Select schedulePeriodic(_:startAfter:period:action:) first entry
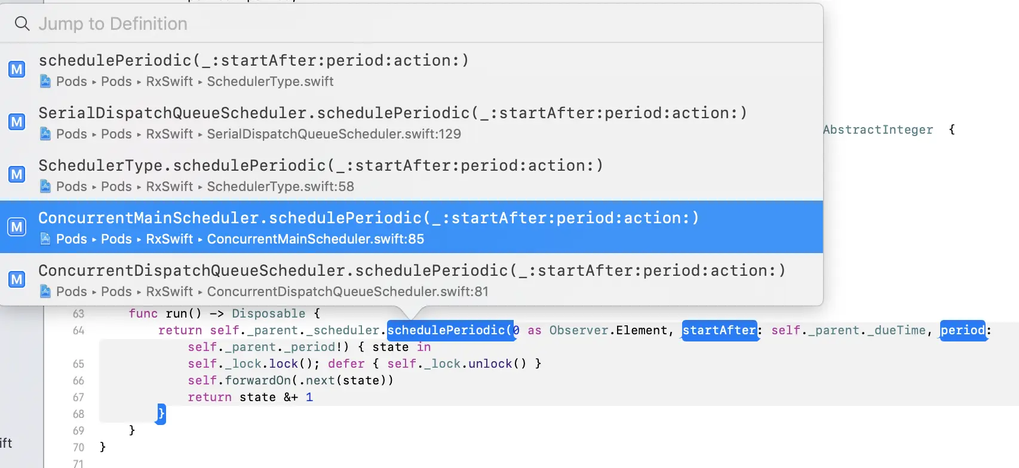This screenshot has width=1019, height=468. (x=254, y=61)
